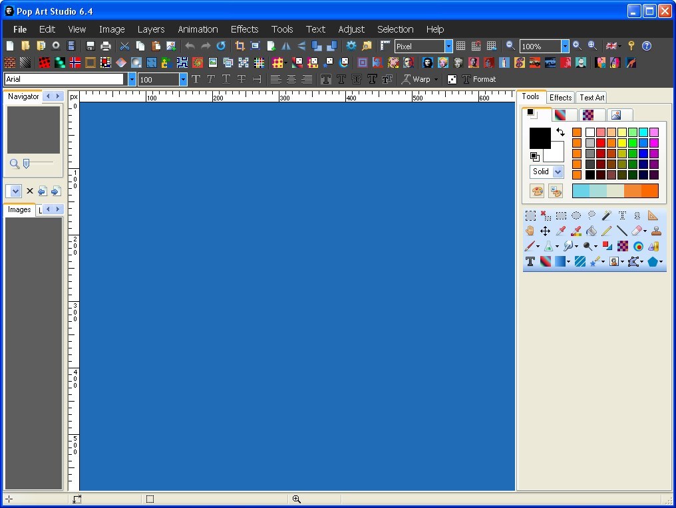
Task: Select the elliptical selection tool
Action: coord(576,215)
